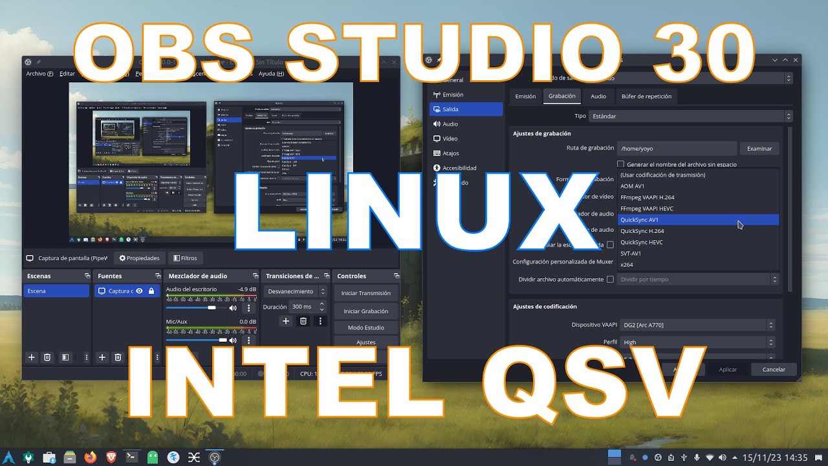Check Dividir archivo automáticamente
828x466 pixels.
click(x=610, y=280)
